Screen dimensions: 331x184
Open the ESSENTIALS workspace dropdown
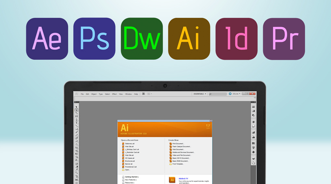coord(200,94)
